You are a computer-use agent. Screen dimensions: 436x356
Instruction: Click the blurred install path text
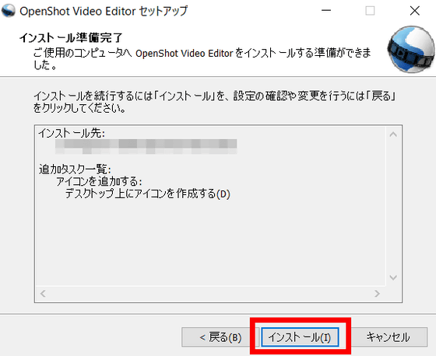(x=146, y=146)
